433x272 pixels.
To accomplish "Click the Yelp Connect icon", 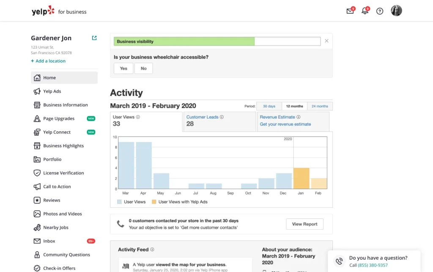I will (37, 132).
